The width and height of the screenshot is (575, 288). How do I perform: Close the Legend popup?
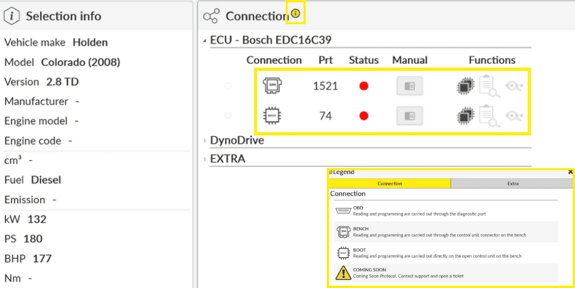point(571,172)
